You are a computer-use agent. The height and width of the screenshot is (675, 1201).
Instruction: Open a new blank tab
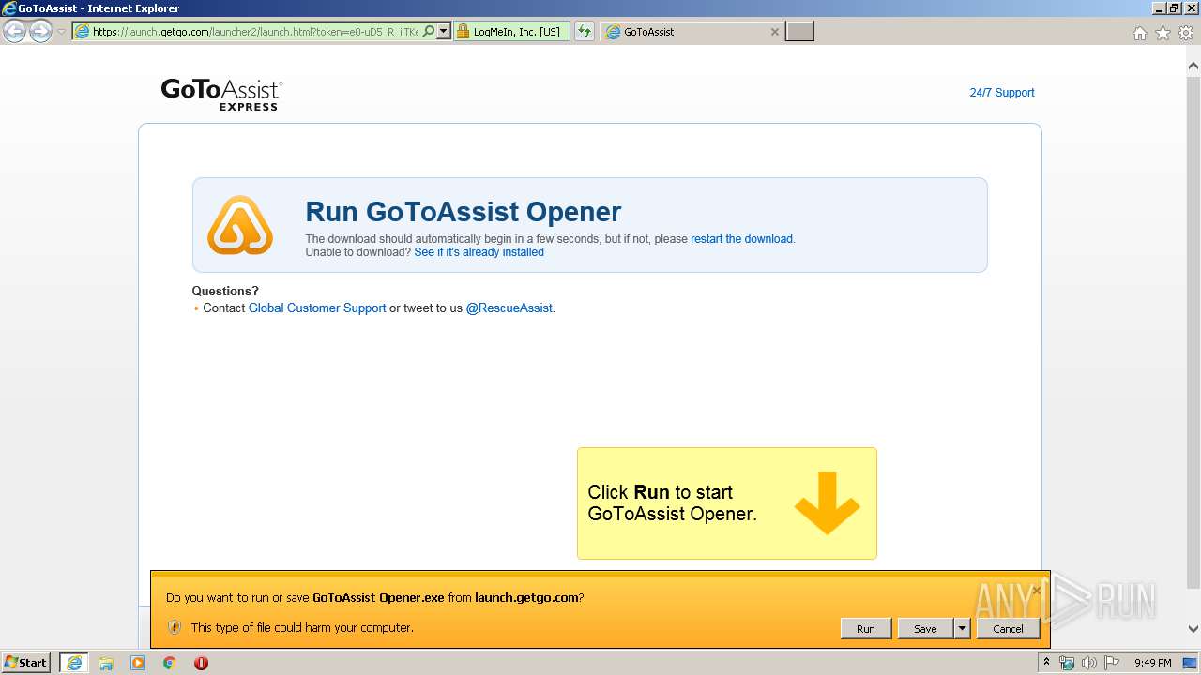799,31
